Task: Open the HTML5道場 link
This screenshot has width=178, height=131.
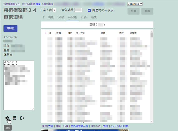Action: tap(28, 4)
